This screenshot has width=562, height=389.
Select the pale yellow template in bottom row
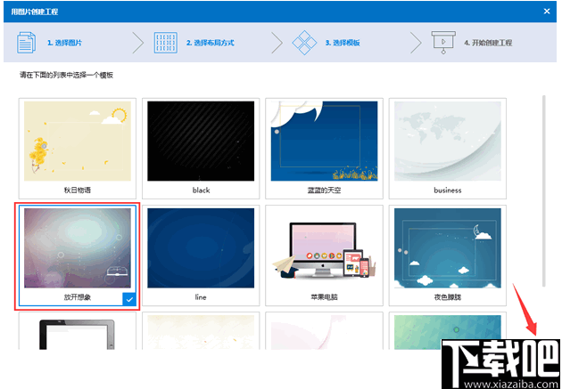pyautogui.click(x=201, y=332)
